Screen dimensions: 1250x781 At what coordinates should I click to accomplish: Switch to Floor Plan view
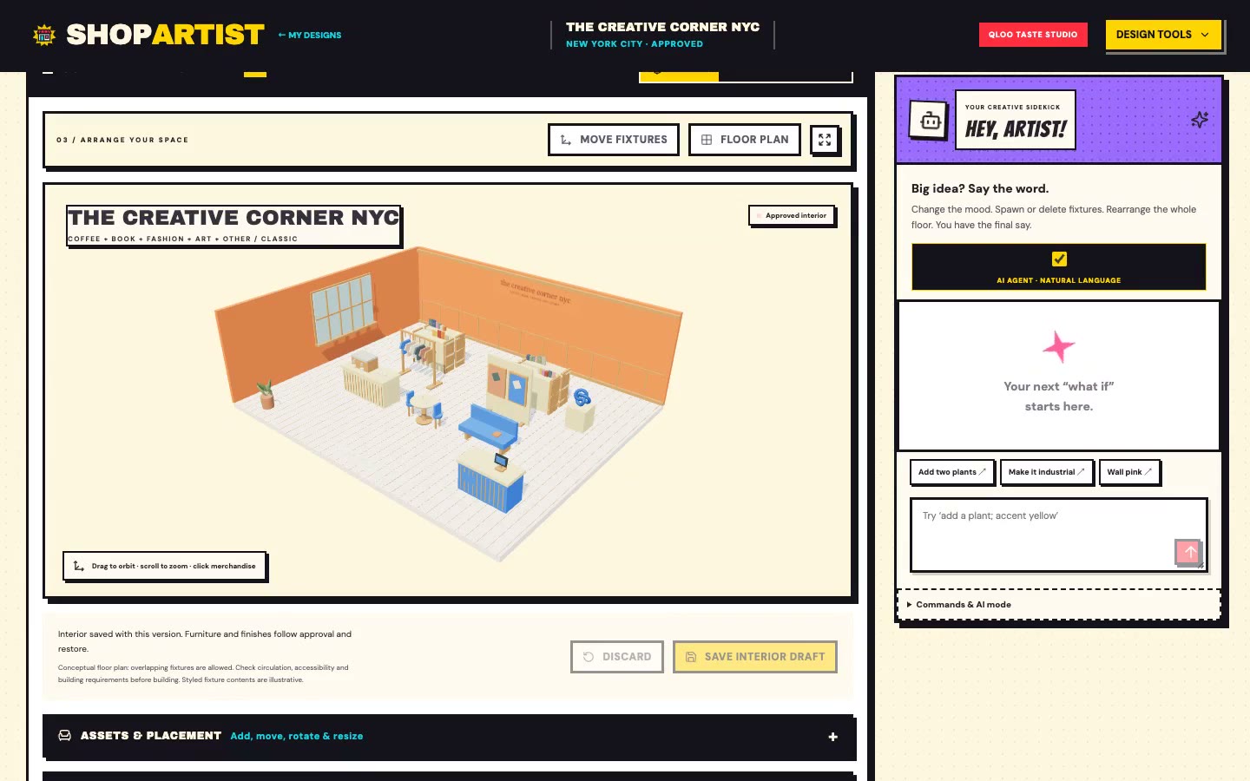pyautogui.click(x=745, y=140)
